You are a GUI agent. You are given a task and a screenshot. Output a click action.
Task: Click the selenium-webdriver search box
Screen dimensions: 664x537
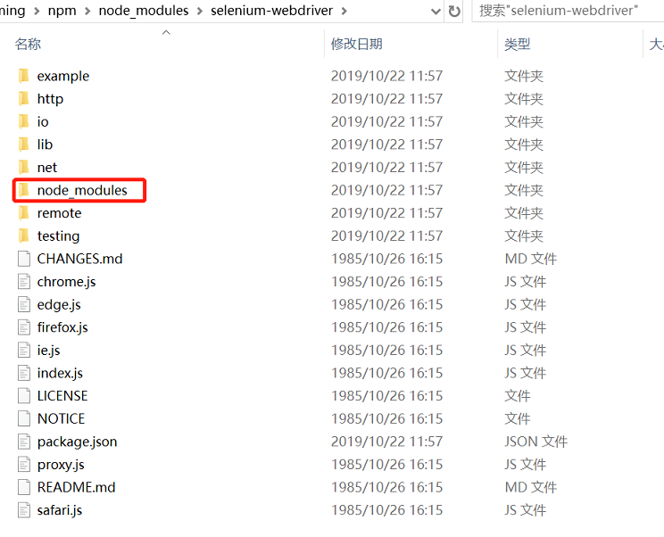(568, 11)
